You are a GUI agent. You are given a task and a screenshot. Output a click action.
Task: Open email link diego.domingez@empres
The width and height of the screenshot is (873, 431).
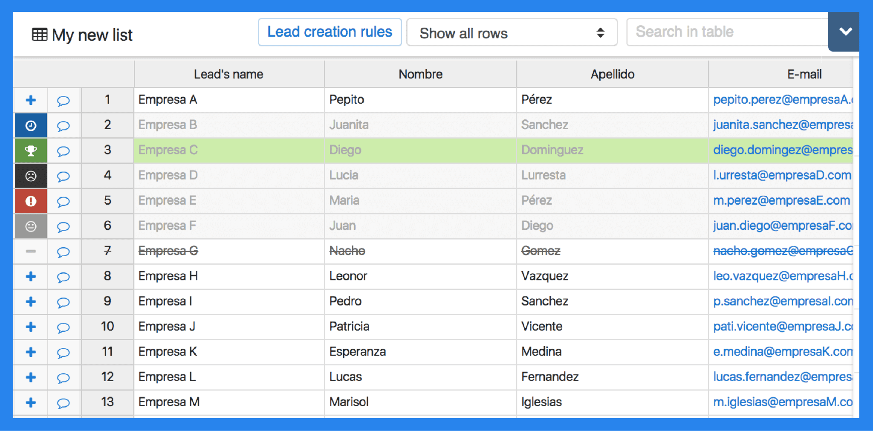[783, 150]
